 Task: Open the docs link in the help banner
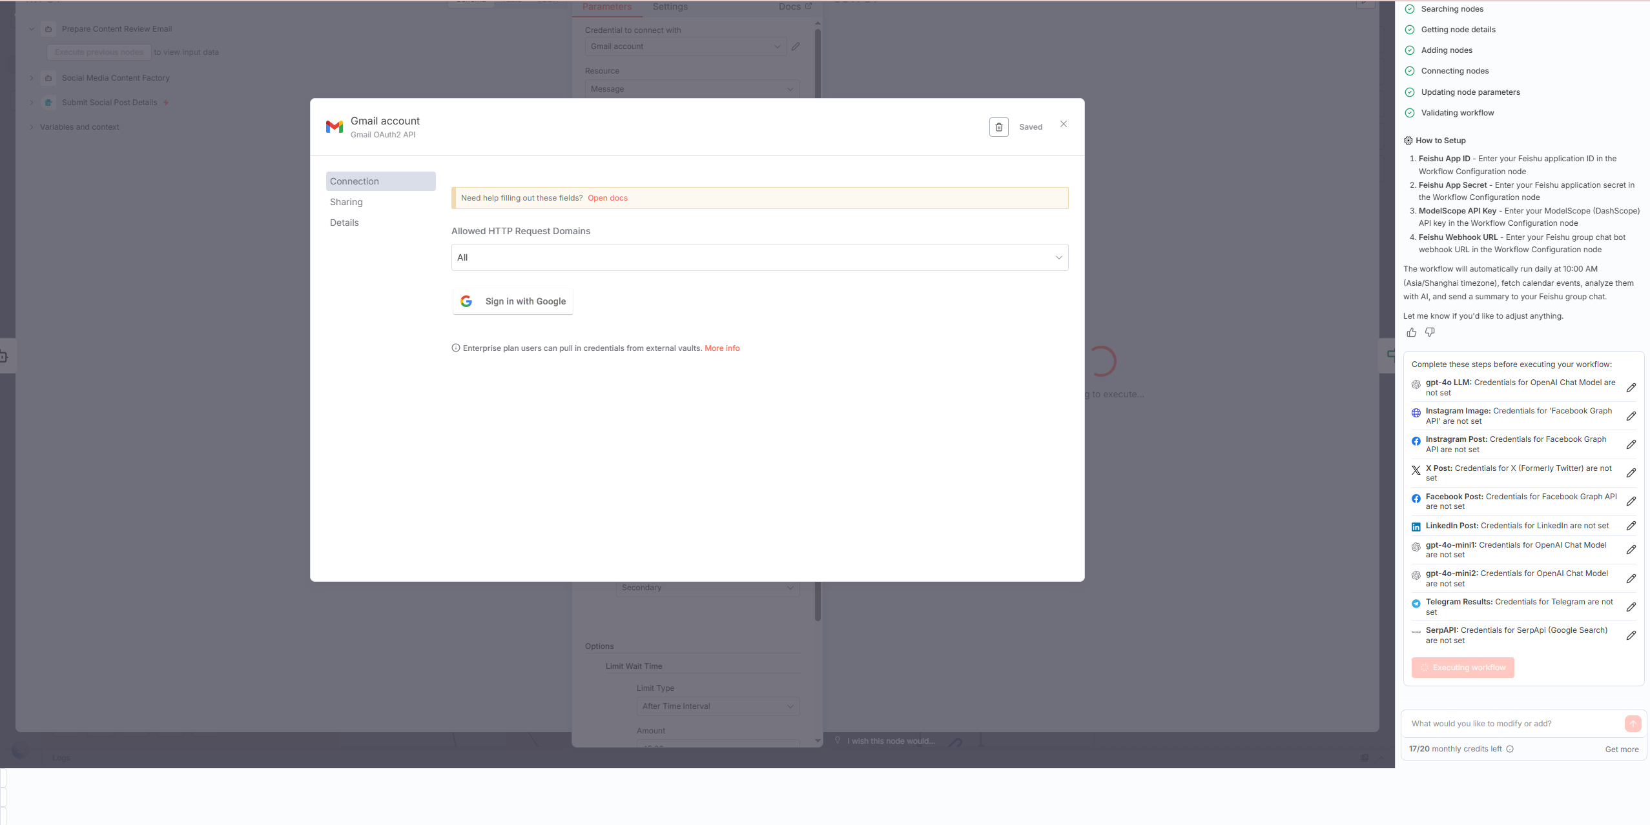607,198
